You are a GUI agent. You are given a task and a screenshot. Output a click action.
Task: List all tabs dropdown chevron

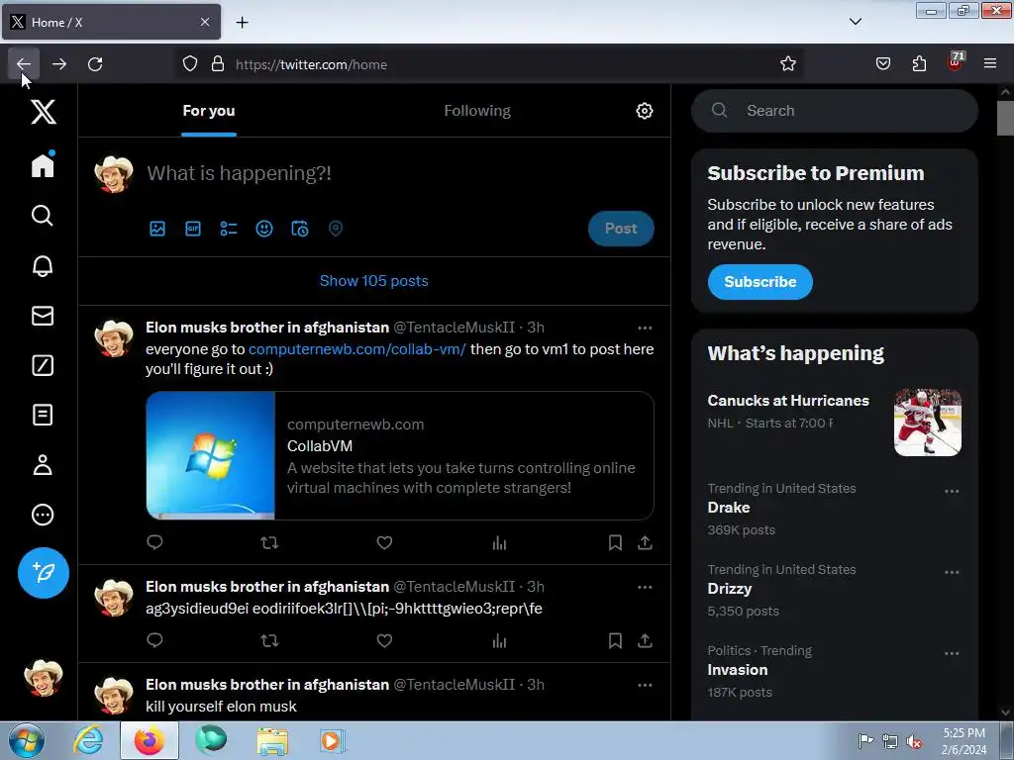pyautogui.click(x=855, y=22)
